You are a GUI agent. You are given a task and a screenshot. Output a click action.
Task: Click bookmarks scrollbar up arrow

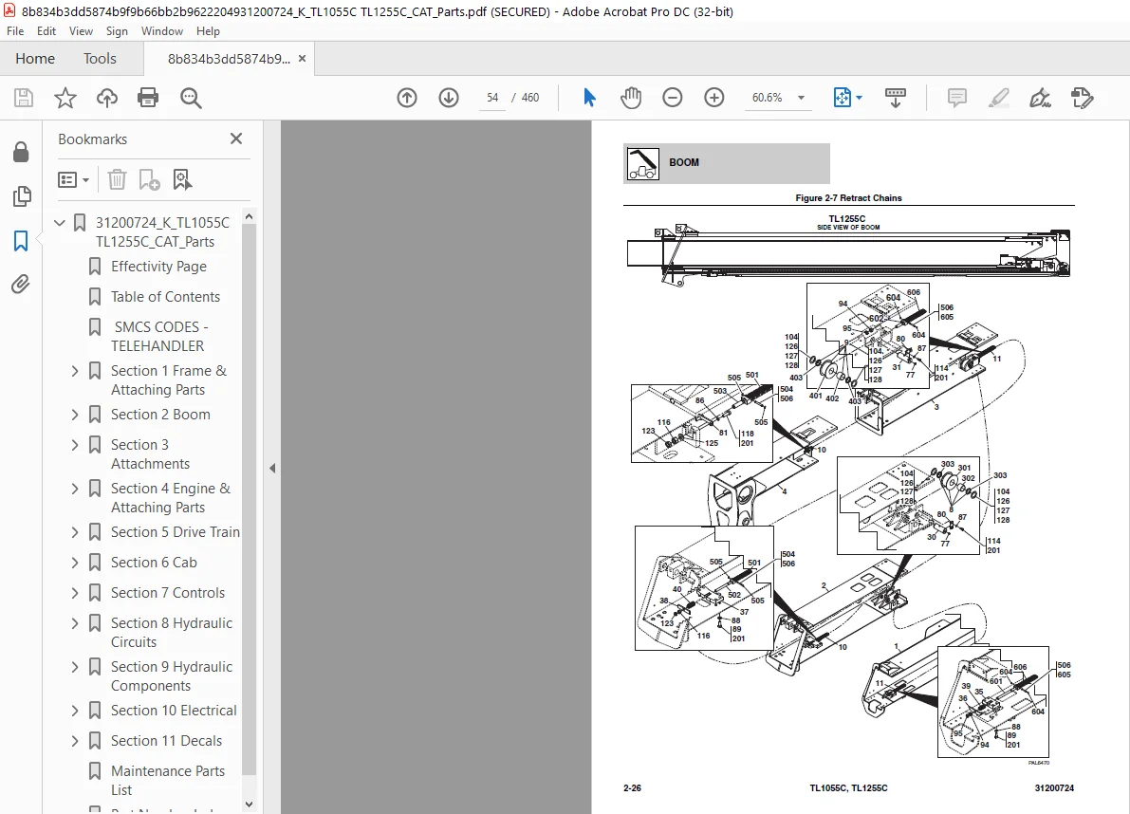(249, 216)
